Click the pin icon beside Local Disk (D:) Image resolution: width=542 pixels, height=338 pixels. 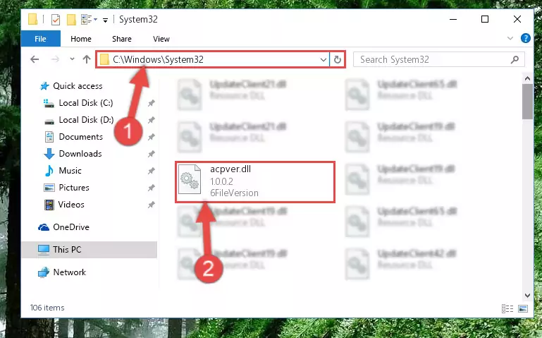point(151,120)
